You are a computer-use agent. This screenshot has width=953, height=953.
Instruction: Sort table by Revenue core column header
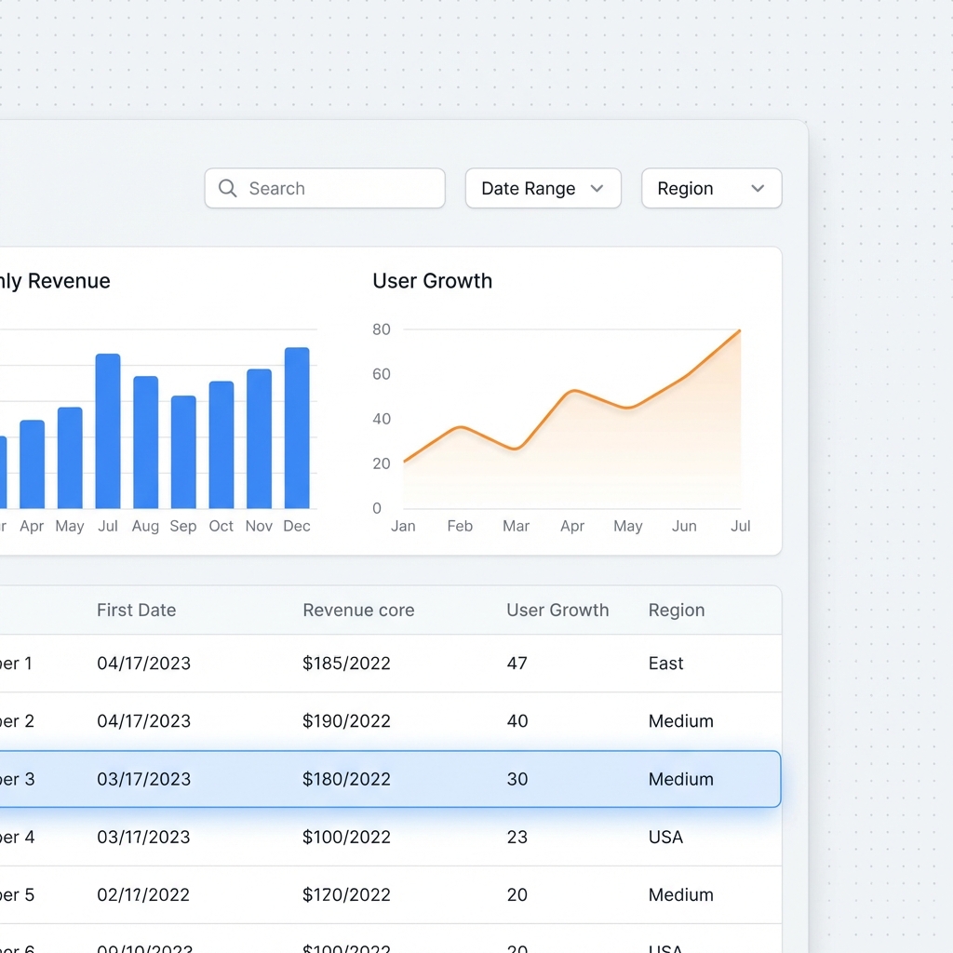click(x=358, y=611)
